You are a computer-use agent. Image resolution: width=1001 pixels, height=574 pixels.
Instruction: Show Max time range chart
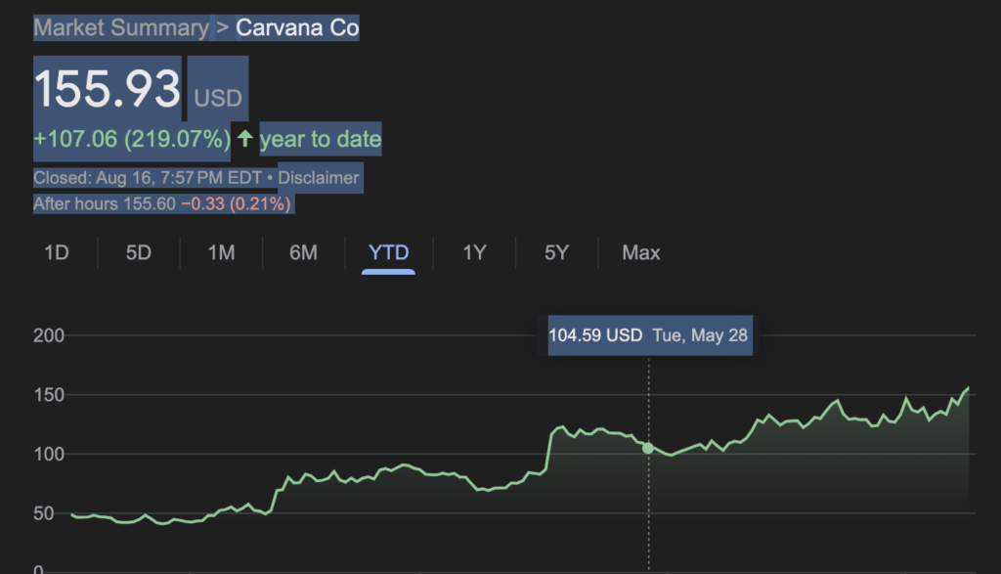(x=641, y=253)
